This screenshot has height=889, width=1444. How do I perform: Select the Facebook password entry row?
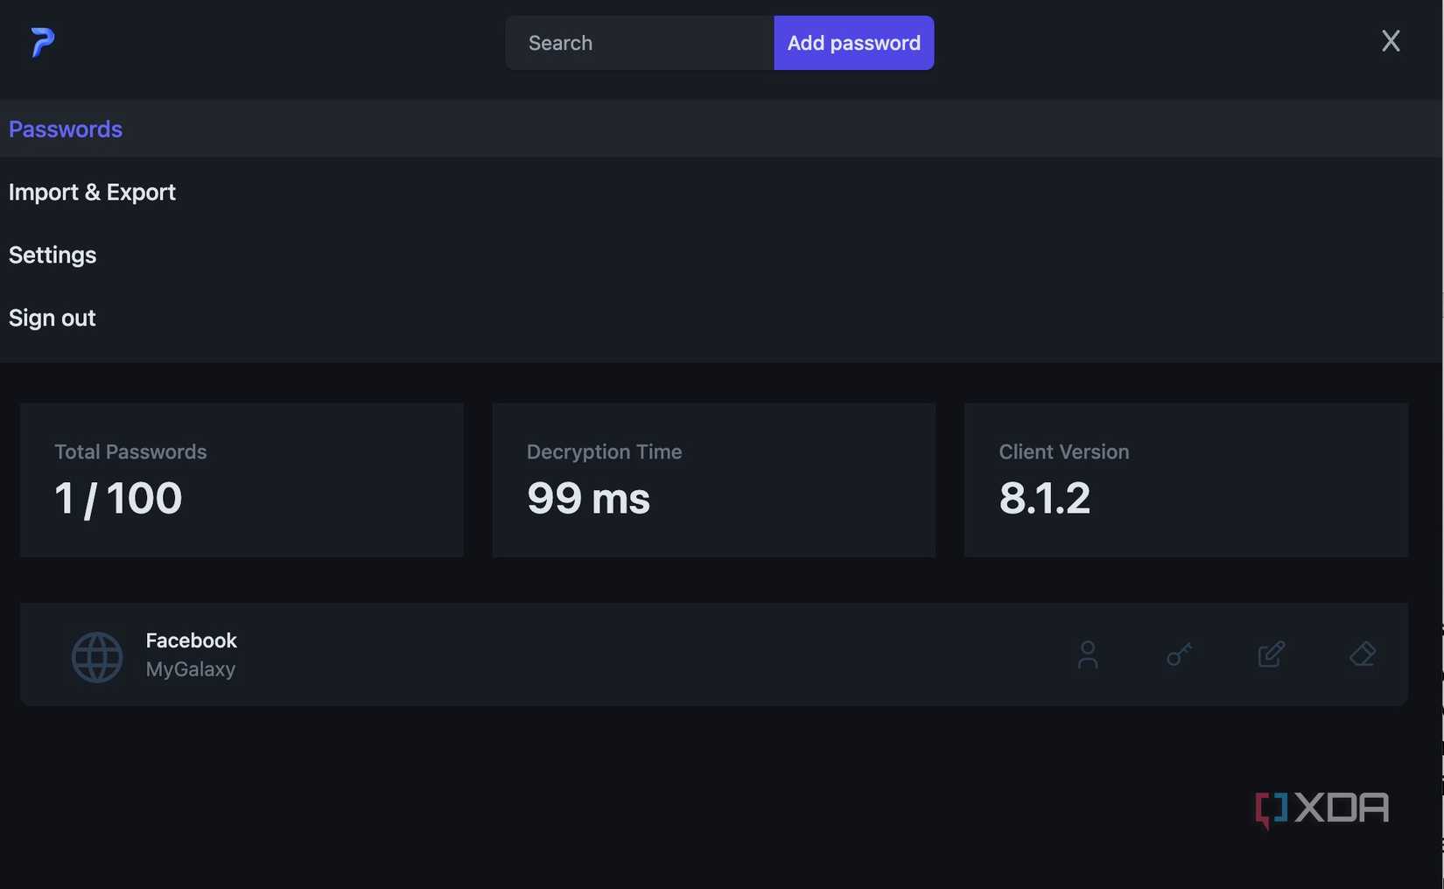click(613, 654)
